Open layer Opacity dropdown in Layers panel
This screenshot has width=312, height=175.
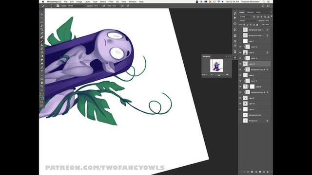click(271, 20)
